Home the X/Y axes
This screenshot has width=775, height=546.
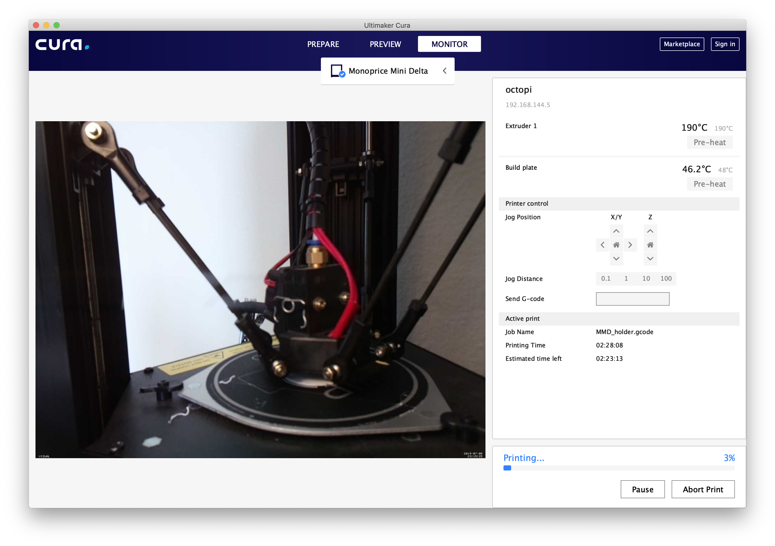coord(616,245)
